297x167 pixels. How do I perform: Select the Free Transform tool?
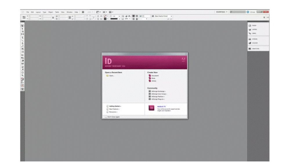point(22,58)
